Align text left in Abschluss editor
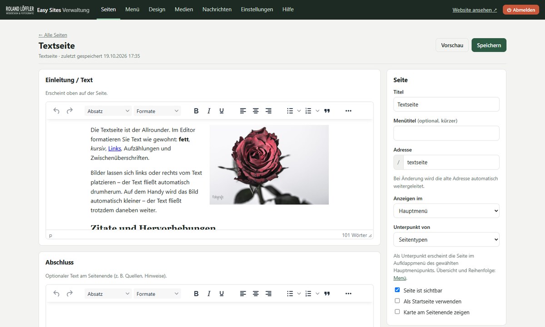 [243, 294]
